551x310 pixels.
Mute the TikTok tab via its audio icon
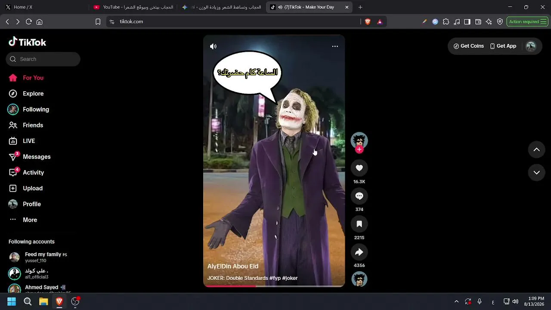280,7
